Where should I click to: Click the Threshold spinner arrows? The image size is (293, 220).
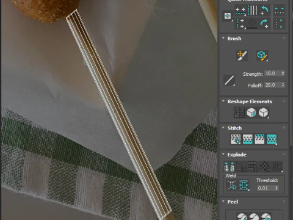tap(277, 188)
